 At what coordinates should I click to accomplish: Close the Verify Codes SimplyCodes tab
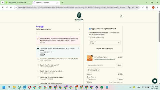tap(30, 2)
